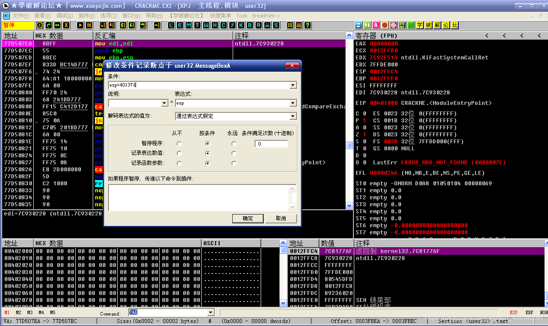
Task: Open the 插件(P) menu
Action: (x=87, y=16)
